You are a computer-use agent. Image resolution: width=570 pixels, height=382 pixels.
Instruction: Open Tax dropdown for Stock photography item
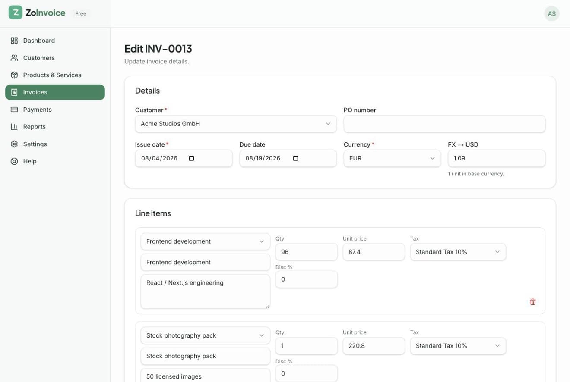click(458, 346)
